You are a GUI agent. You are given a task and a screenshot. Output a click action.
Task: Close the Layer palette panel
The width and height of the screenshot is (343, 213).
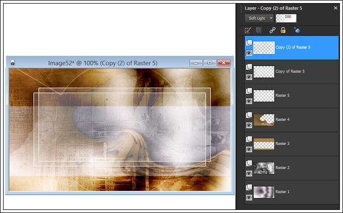[335, 8]
